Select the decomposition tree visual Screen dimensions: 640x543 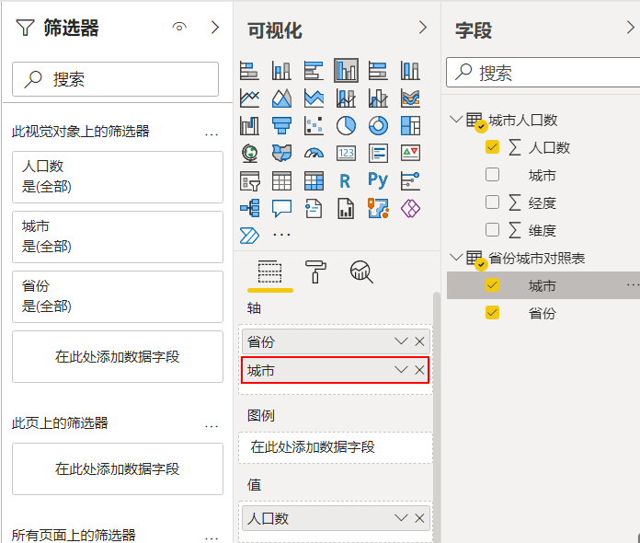point(249,208)
